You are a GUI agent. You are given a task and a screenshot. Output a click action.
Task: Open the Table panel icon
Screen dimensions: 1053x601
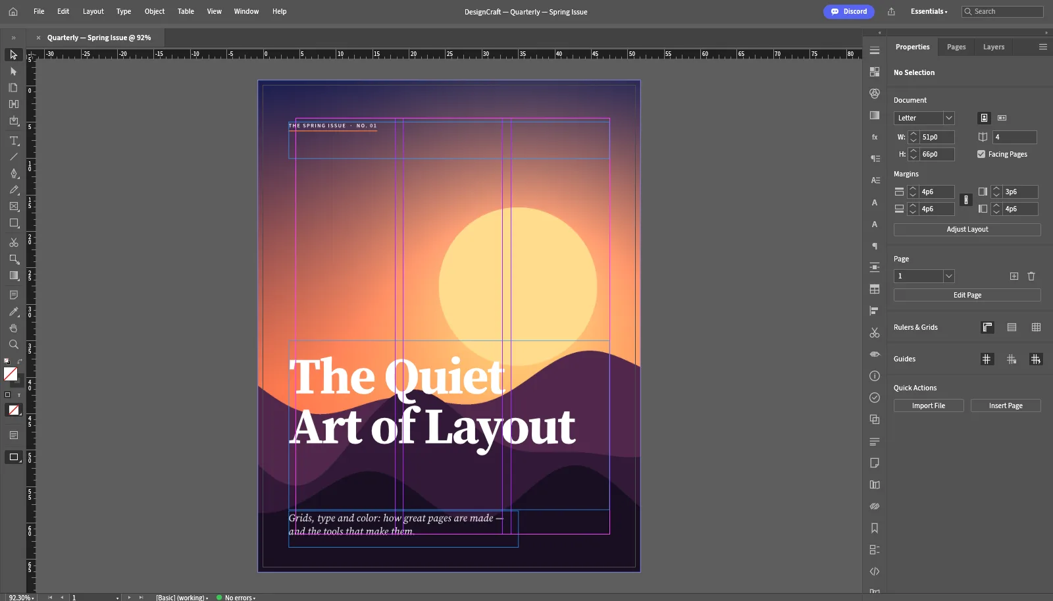pyautogui.click(x=875, y=289)
